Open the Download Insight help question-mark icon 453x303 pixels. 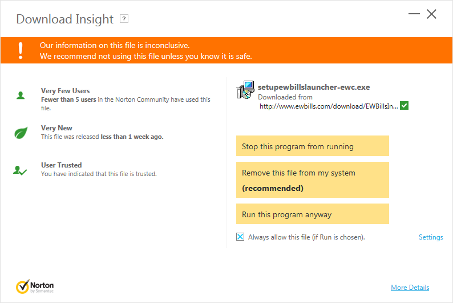pyautogui.click(x=124, y=19)
